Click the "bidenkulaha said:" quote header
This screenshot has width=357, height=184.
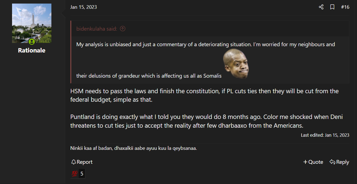click(x=97, y=29)
